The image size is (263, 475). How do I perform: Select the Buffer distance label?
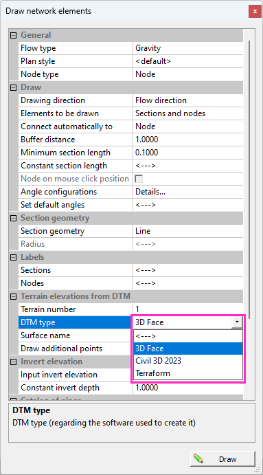(x=48, y=140)
